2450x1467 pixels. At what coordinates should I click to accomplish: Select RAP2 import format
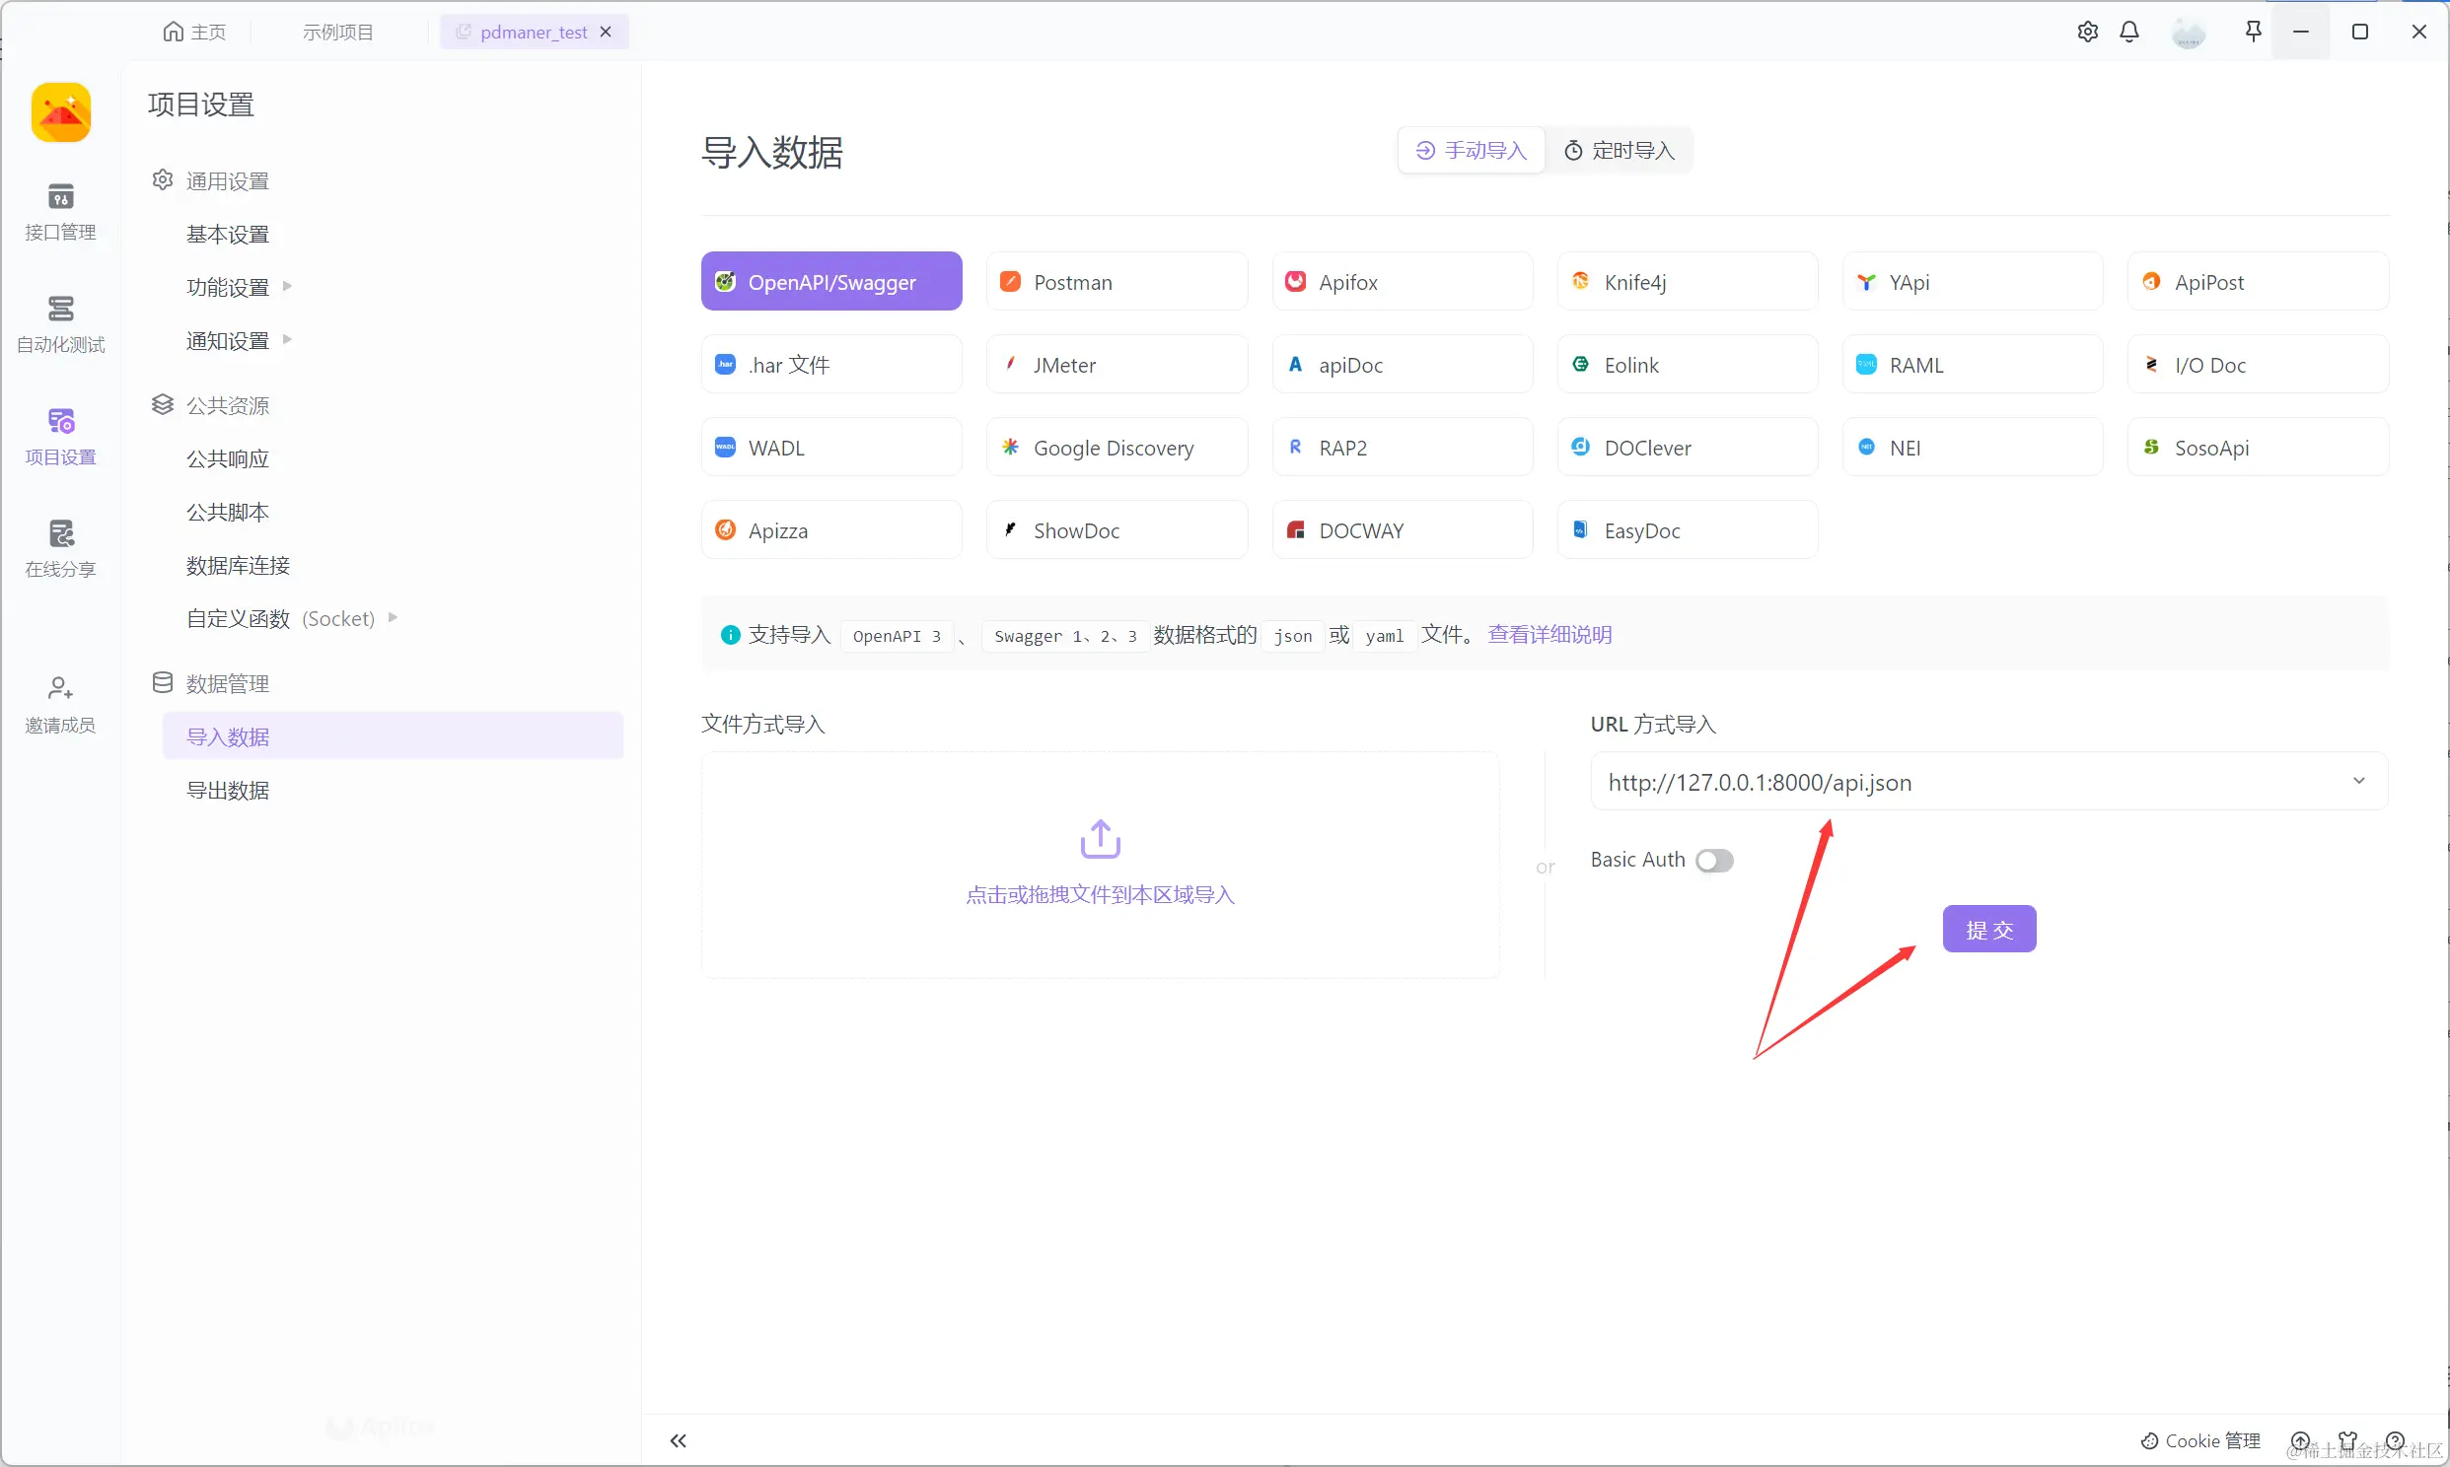tap(1402, 448)
